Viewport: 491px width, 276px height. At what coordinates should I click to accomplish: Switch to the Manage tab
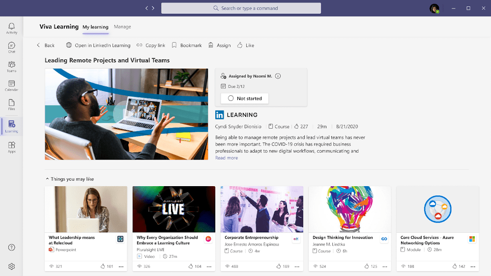(122, 27)
